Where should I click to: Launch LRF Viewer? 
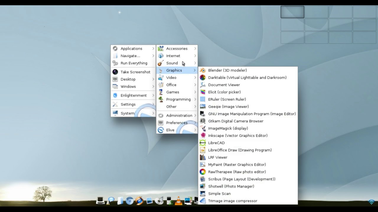(248, 158)
